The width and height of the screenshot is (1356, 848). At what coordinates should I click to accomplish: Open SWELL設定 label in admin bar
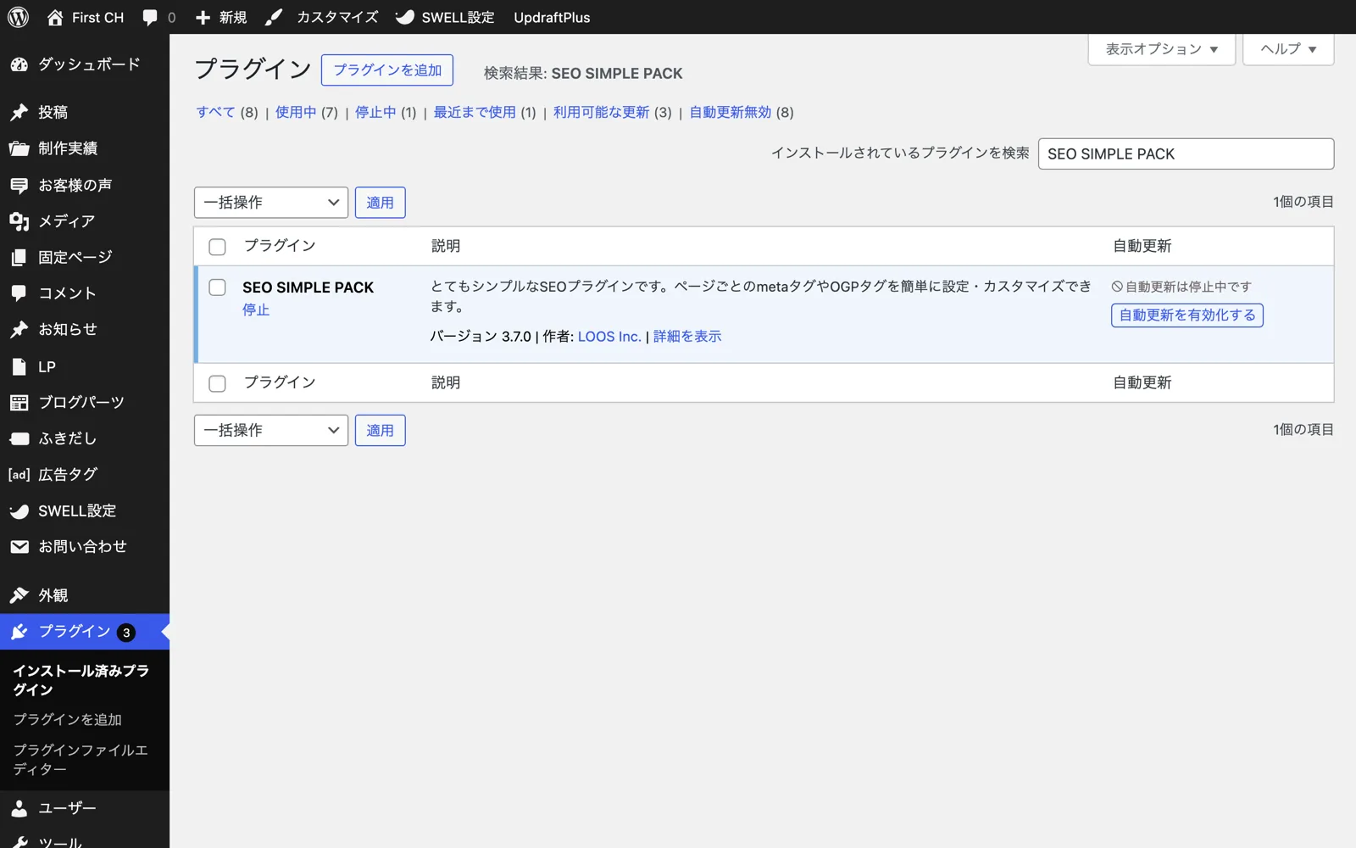[x=458, y=17]
